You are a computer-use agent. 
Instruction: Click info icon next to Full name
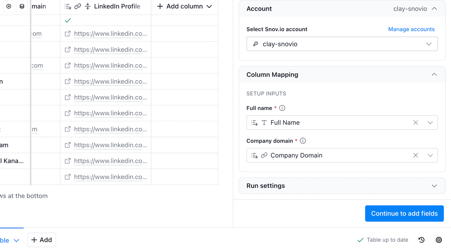(282, 108)
